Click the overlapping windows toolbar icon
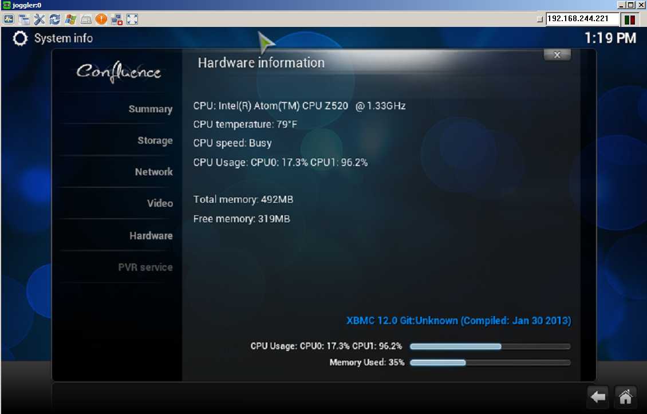This screenshot has width=647, height=414. (x=24, y=19)
